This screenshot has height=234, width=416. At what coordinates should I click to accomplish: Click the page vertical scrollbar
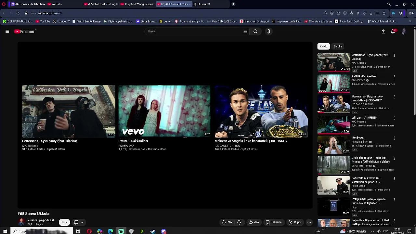click(x=414, y=71)
